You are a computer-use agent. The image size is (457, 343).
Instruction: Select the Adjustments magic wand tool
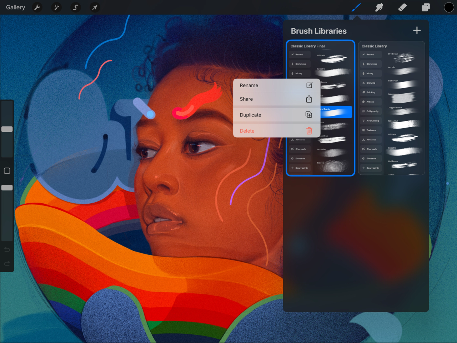(56, 7)
